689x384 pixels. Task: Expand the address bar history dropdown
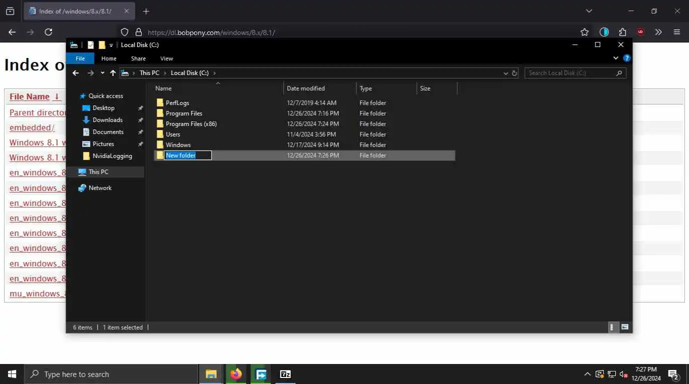point(505,73)
